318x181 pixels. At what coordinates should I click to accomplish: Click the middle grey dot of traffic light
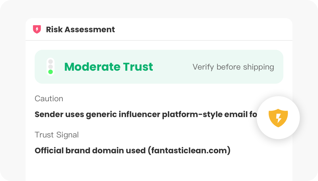tap(51, 67)
